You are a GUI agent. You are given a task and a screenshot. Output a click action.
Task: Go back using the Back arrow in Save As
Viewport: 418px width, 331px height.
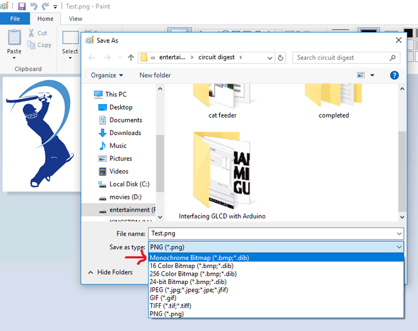(x=91, y=58)
